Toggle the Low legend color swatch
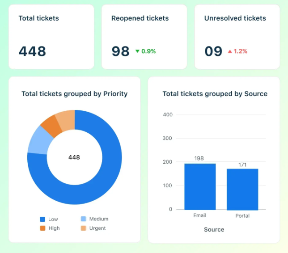Viewport: 288px width, 253px height. pyautogui.click(x=42, y=219)
